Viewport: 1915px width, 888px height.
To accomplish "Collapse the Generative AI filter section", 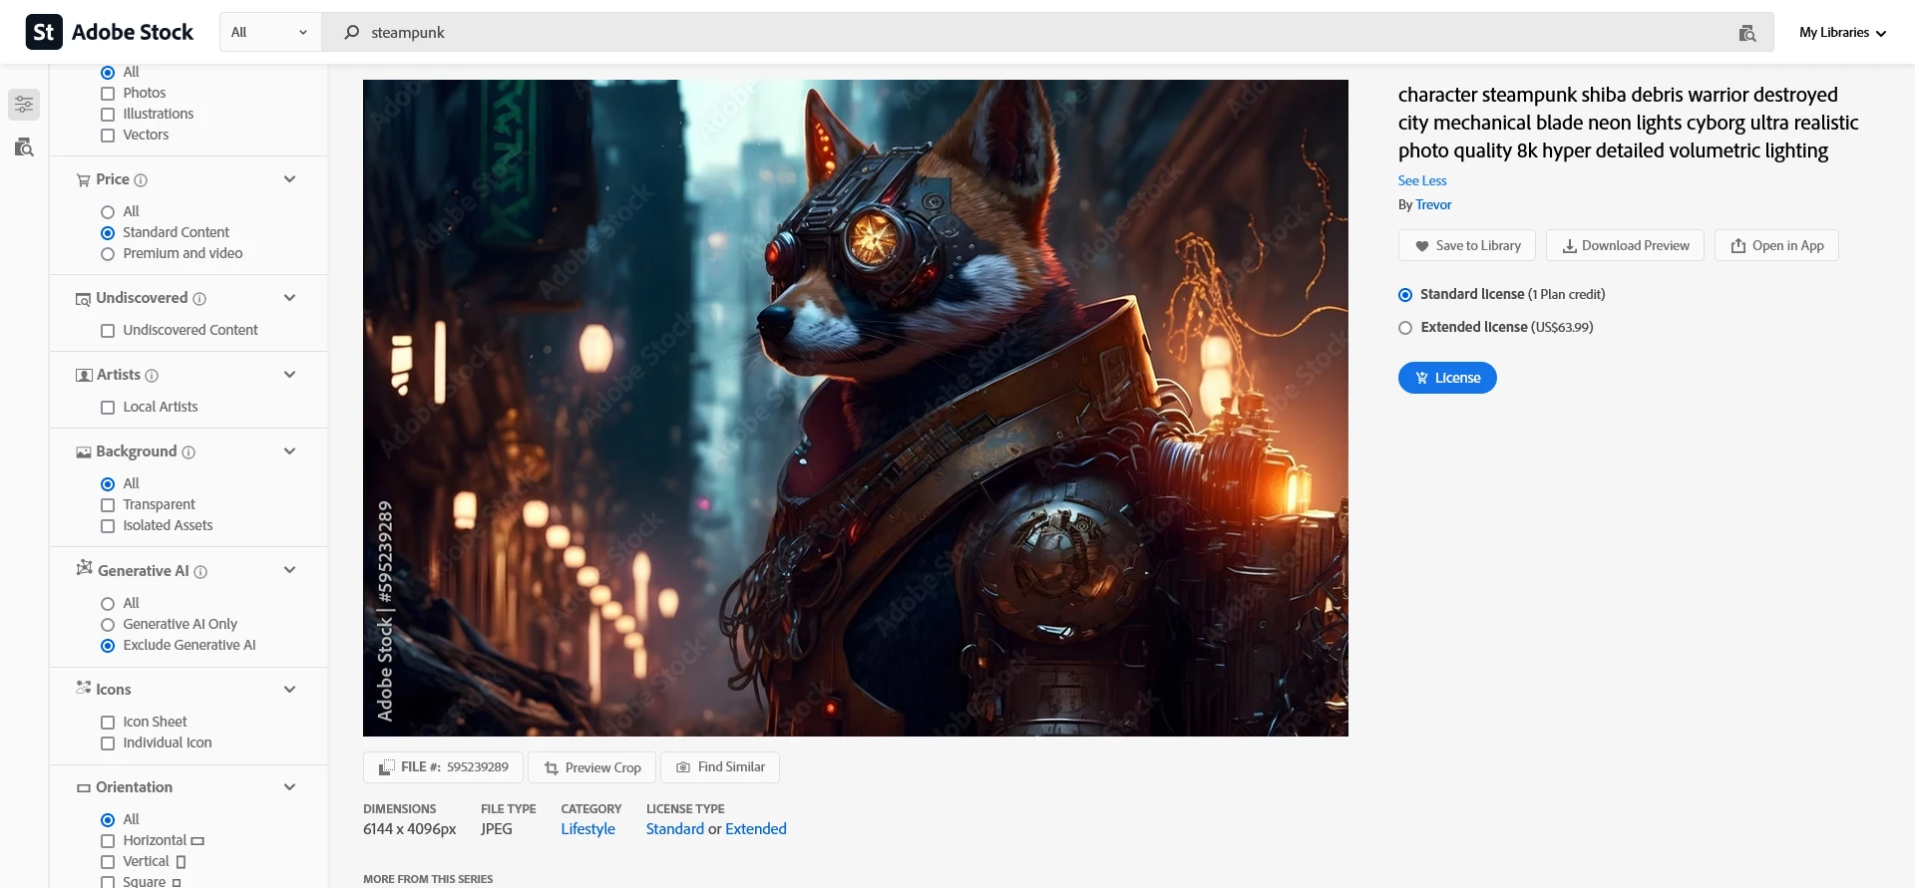I will (x=289, y=570).
